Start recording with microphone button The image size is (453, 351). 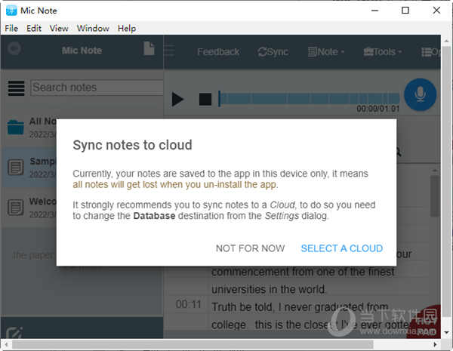pos(420,94)
